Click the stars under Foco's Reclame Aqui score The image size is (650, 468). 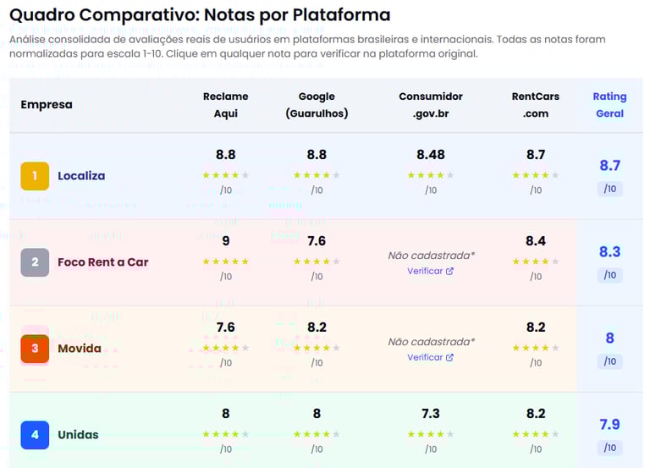click(226, 262)
